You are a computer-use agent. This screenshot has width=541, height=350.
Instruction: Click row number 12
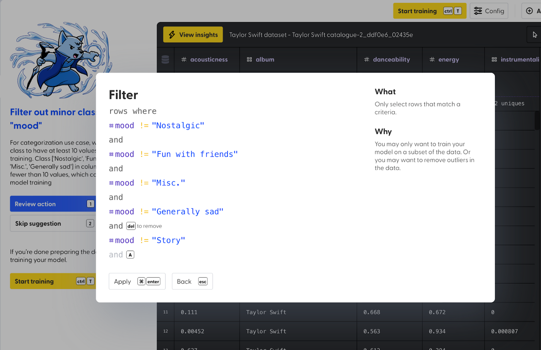click(165, 331)
